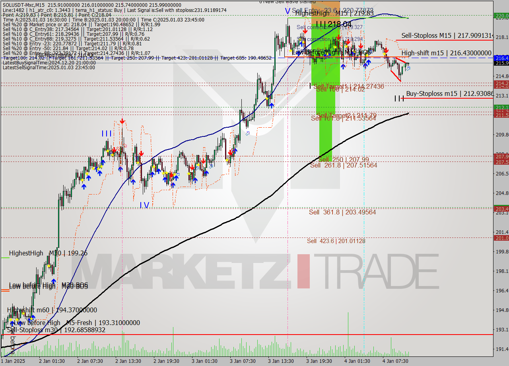This screenshot has width=509, height=366.
Task: Click the 'High-shift m60 | 194.37000000' label
Action: point(52,310)
